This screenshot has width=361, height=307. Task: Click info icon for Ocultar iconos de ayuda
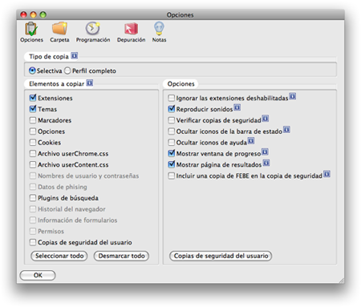tap(251, 141)
